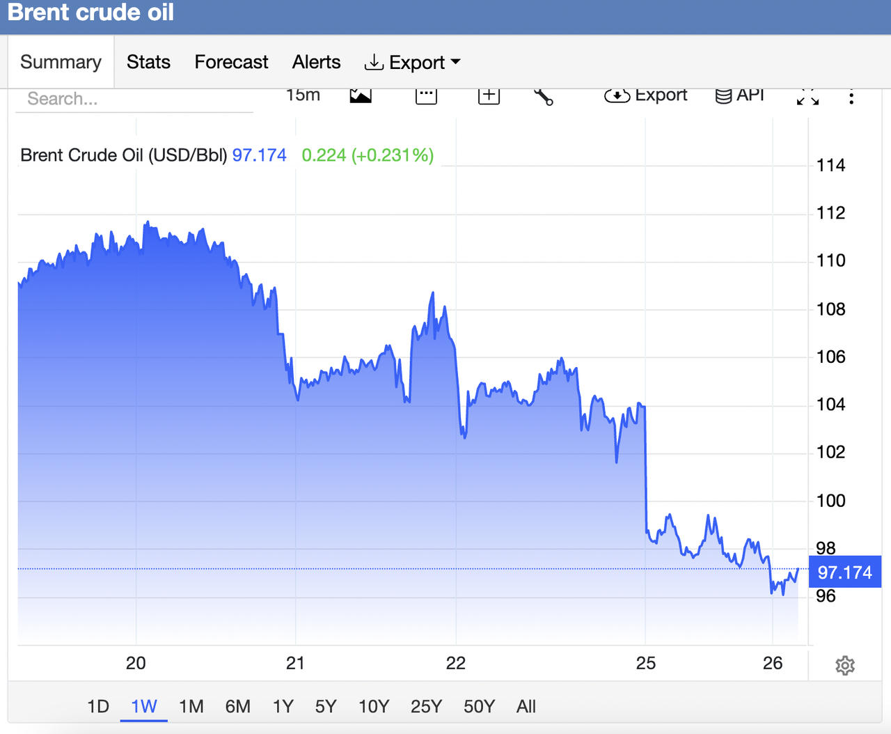Select the 1W time range
Screen dimensions: 891x734
tap(144, 706)
